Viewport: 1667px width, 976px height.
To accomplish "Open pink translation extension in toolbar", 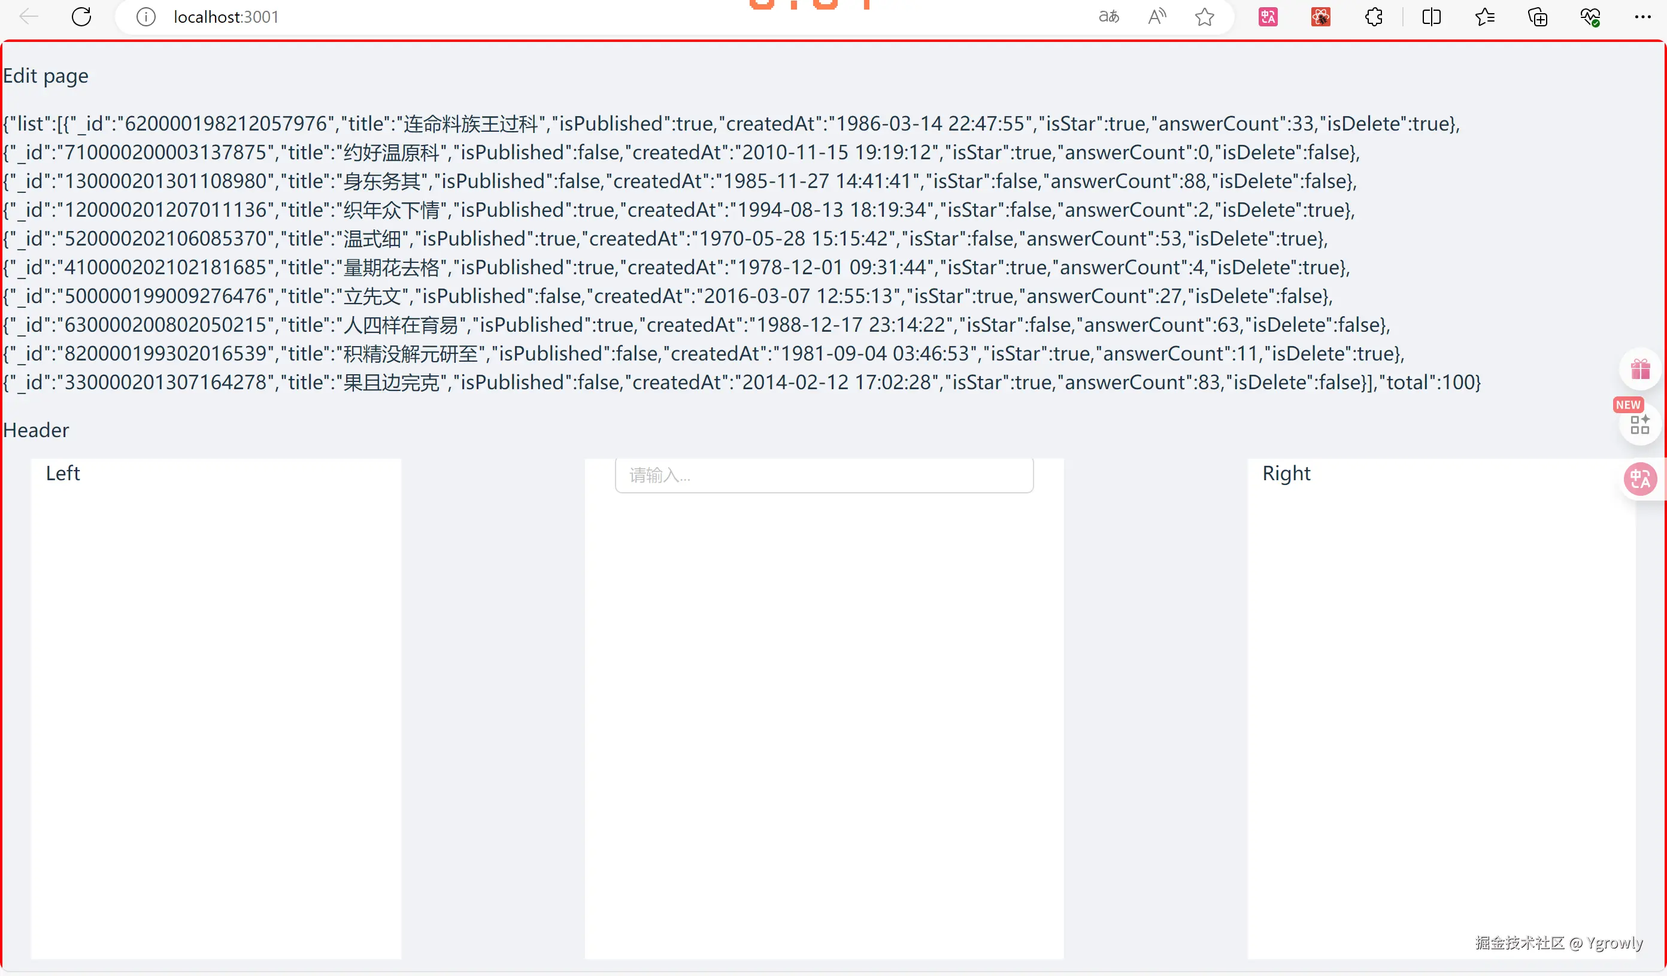I will (x=1268, y=17).
